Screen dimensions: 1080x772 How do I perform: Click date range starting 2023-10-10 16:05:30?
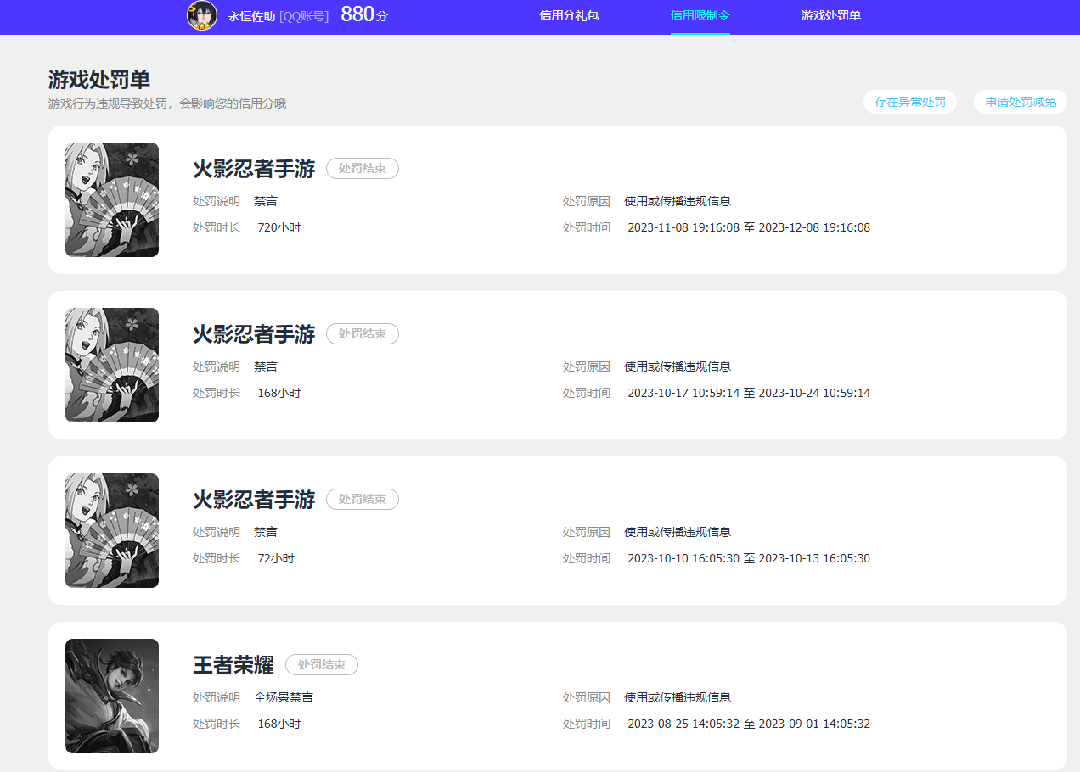pos(749,558)
